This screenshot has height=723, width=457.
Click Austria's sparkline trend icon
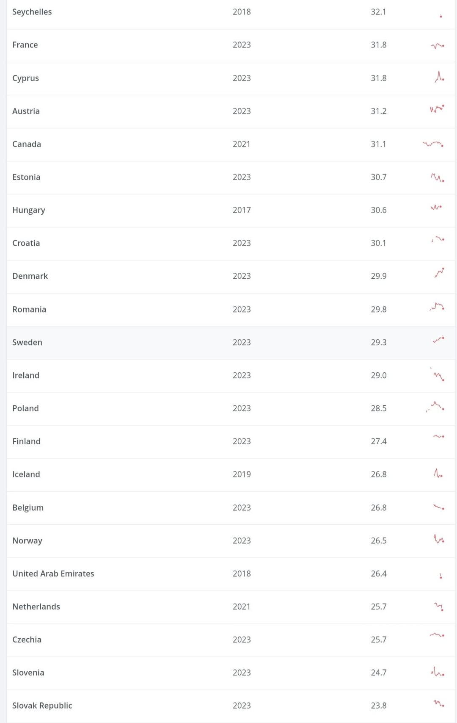point(437,109)
